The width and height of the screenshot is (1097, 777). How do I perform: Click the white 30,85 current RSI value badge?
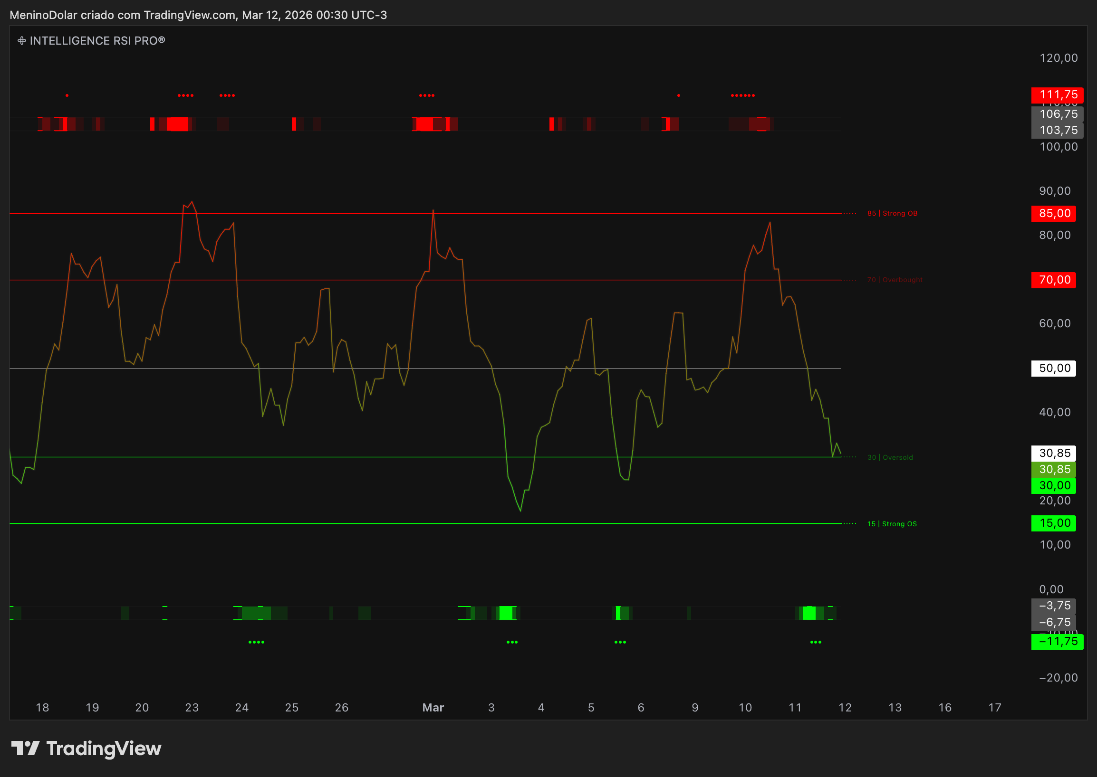click(1053, 453)
